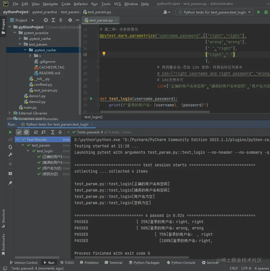Open the code-with-me user icon dropdown
This screenshot has width=270, height=271.
pos(167,12)
